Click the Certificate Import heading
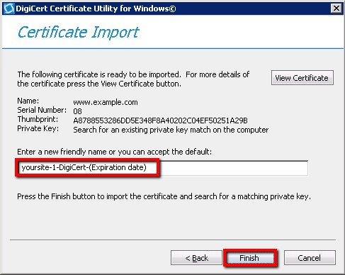Viewport: 345px width, 275px height. (79, 33)
